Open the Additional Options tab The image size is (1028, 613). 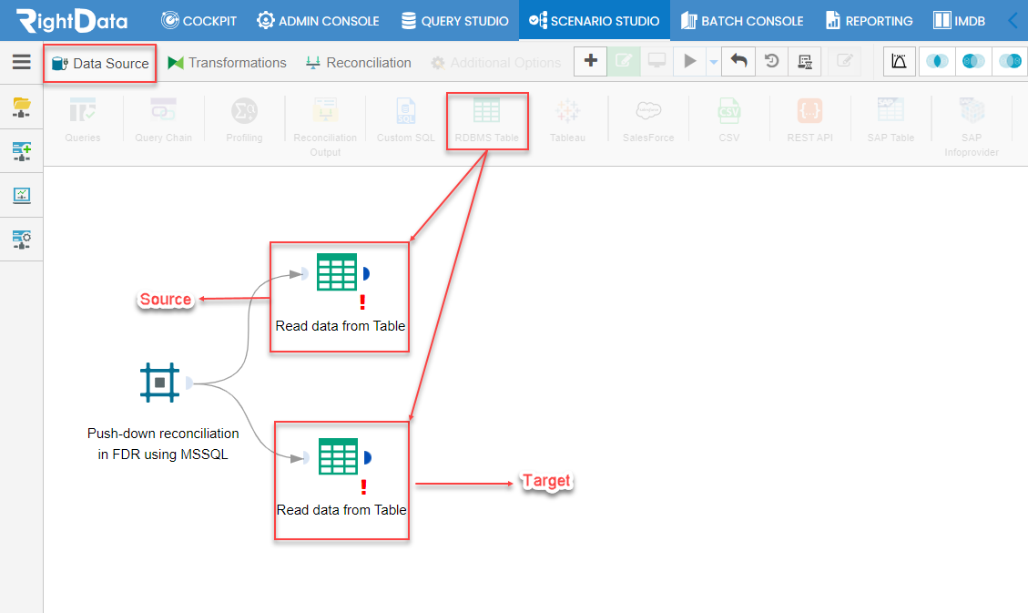(x=495, y=63)
